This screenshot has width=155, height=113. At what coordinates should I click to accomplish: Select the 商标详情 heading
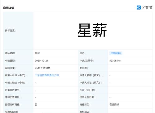(9, 8)
